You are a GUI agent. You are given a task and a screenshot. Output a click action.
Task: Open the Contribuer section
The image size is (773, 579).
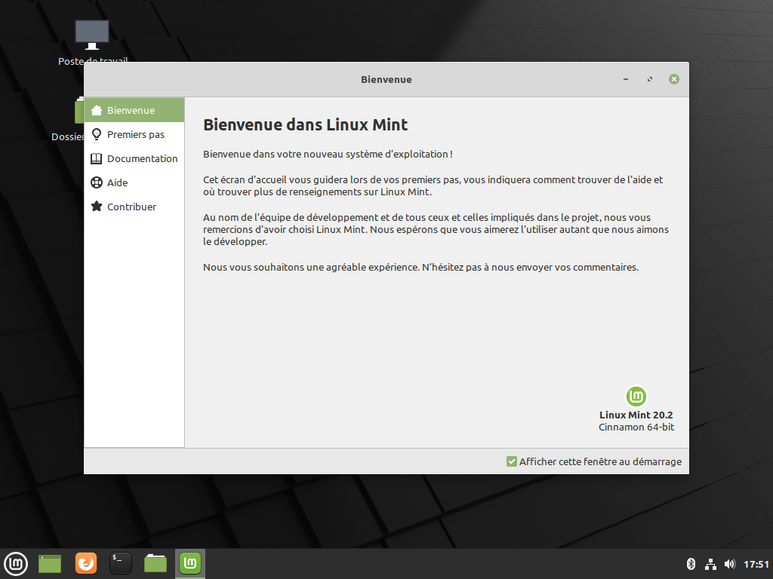[134, 207]
